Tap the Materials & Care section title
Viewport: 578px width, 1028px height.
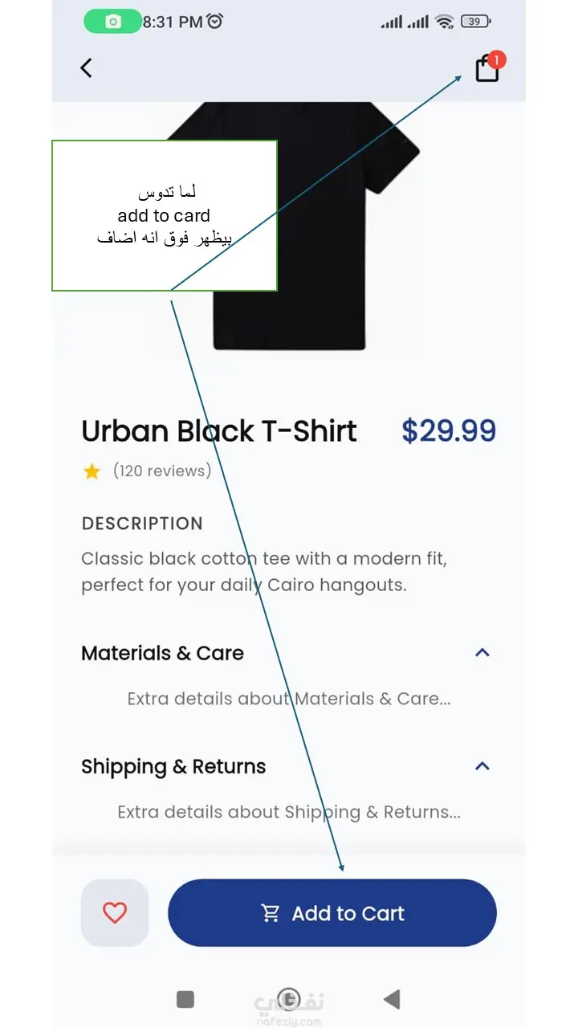162,653
